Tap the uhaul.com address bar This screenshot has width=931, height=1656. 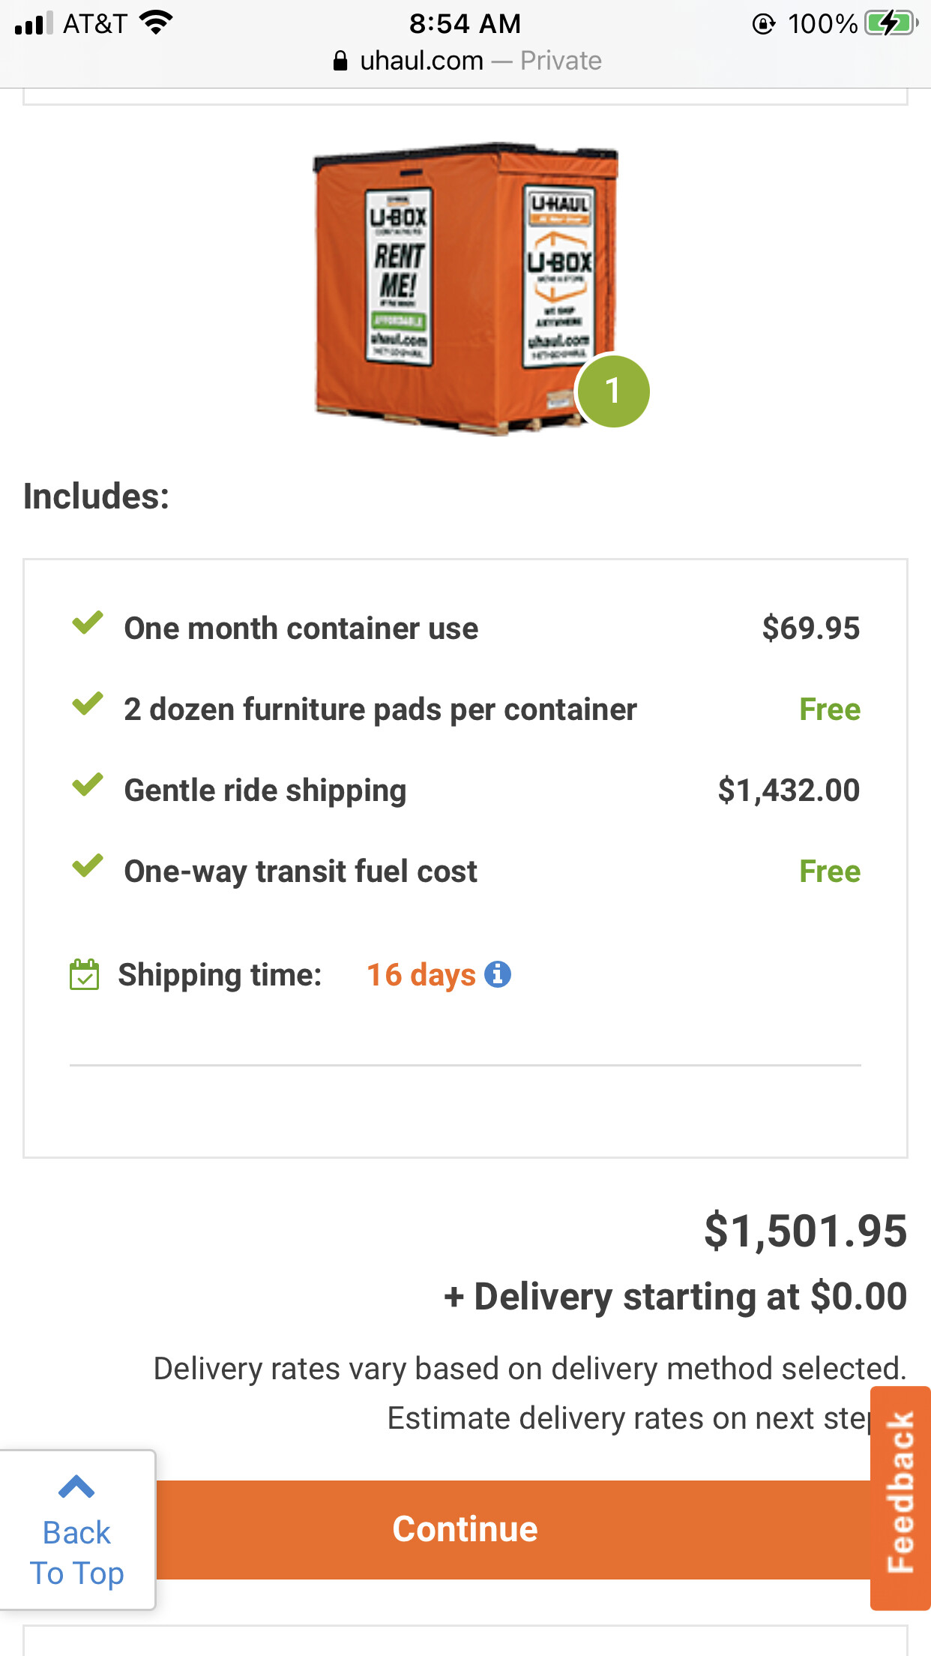point(465,61)
